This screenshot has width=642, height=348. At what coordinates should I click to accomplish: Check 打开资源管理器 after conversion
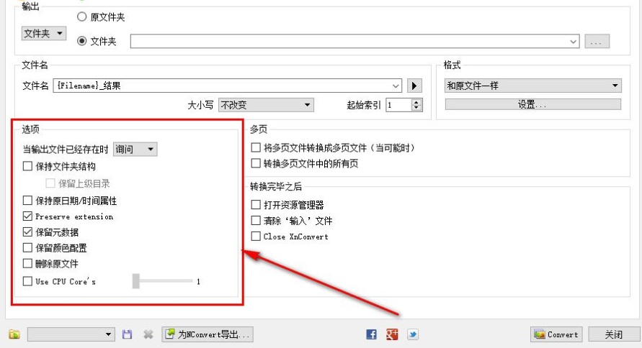tap(256, 205)
